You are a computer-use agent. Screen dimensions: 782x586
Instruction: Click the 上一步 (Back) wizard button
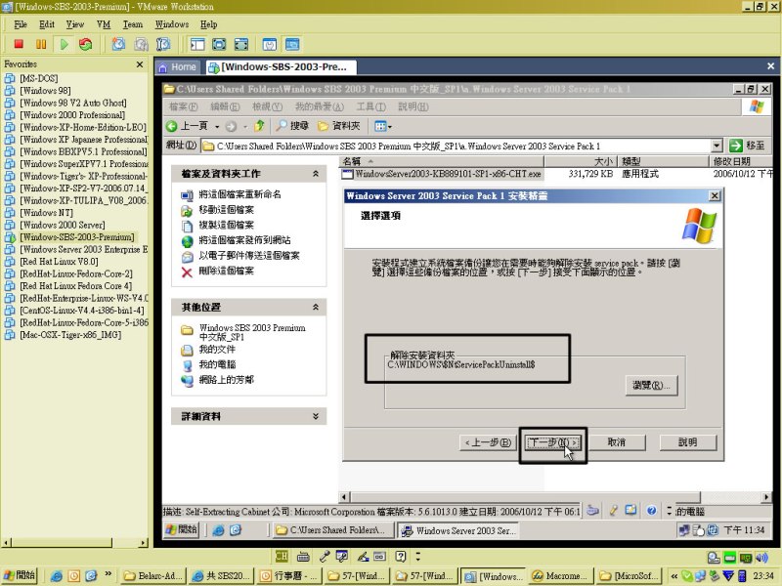[488, 442]
